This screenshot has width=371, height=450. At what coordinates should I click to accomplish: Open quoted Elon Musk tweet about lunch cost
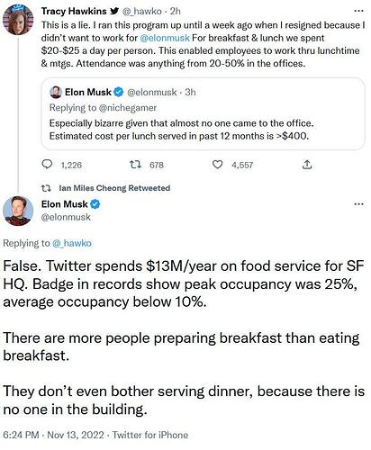203,113
